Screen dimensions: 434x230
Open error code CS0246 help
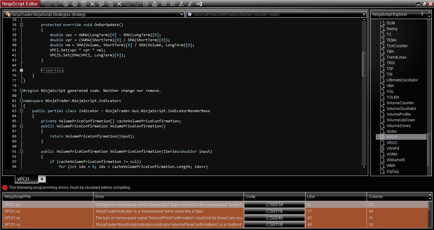point(274,218)
